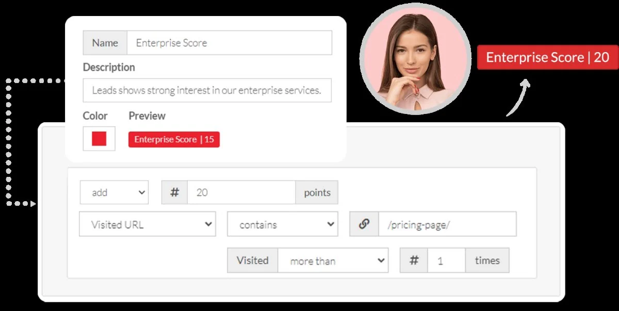This screenshot has width=619, height=311.
Task: Click the hash icon beside times field
Action: tap(414, 260)
